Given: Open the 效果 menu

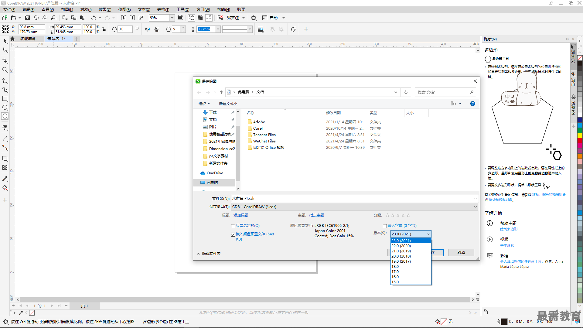Looking at the screenshot, I should 105,9.
